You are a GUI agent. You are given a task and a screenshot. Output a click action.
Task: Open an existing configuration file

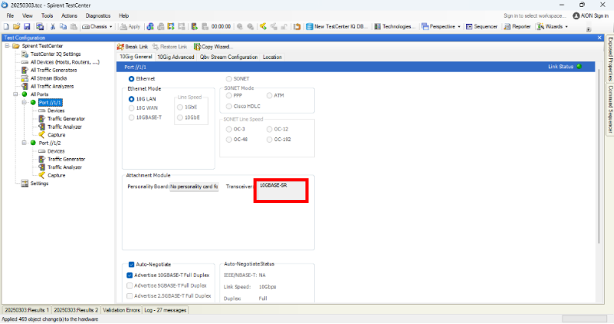[16, 26]
